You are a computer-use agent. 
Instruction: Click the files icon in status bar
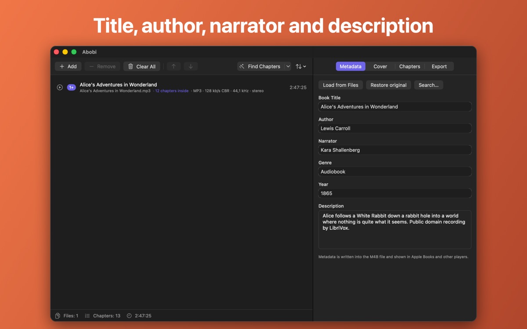58,316
